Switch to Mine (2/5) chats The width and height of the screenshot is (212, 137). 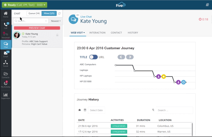pos(49,13)
